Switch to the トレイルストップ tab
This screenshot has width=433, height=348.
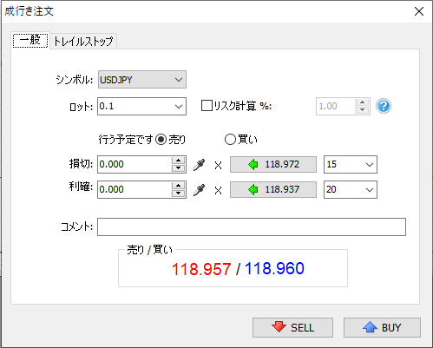pos(83,42)
